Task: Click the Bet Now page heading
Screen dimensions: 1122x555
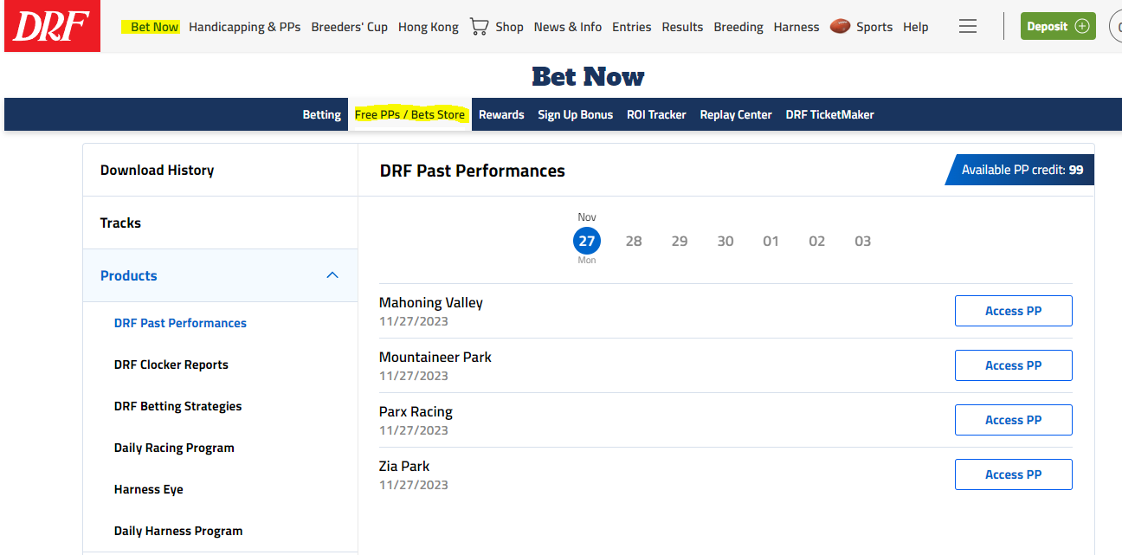Action: point(588,76)
